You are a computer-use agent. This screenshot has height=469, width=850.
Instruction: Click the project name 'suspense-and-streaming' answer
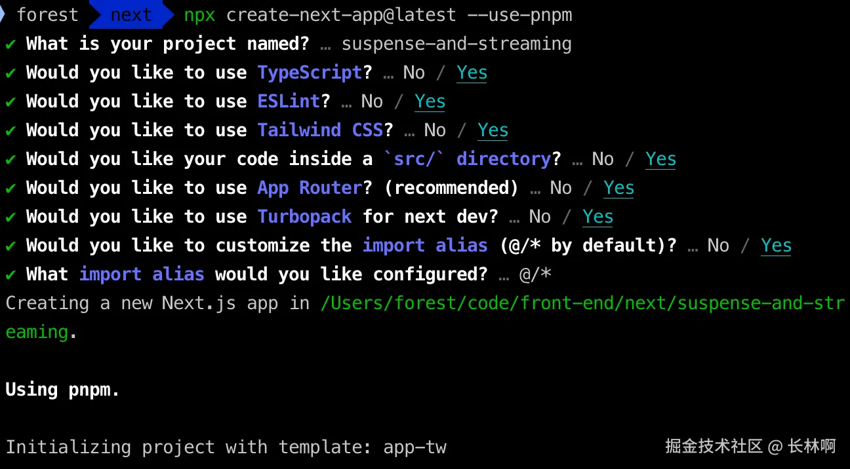point(456,44)
